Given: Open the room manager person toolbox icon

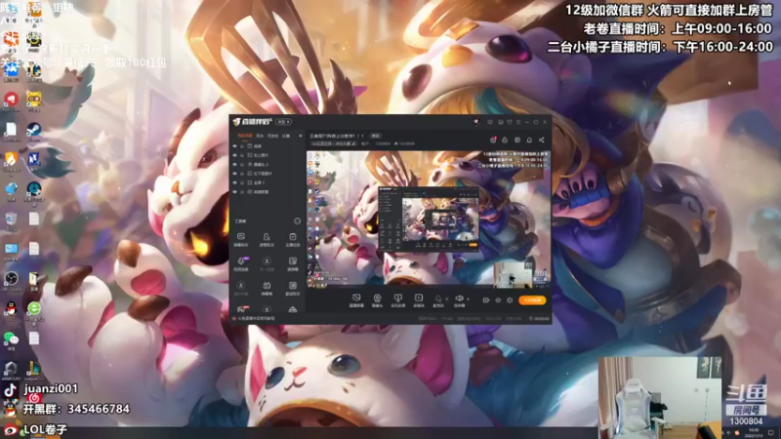Looking at the screenshot, I should (x=267, y=239).
